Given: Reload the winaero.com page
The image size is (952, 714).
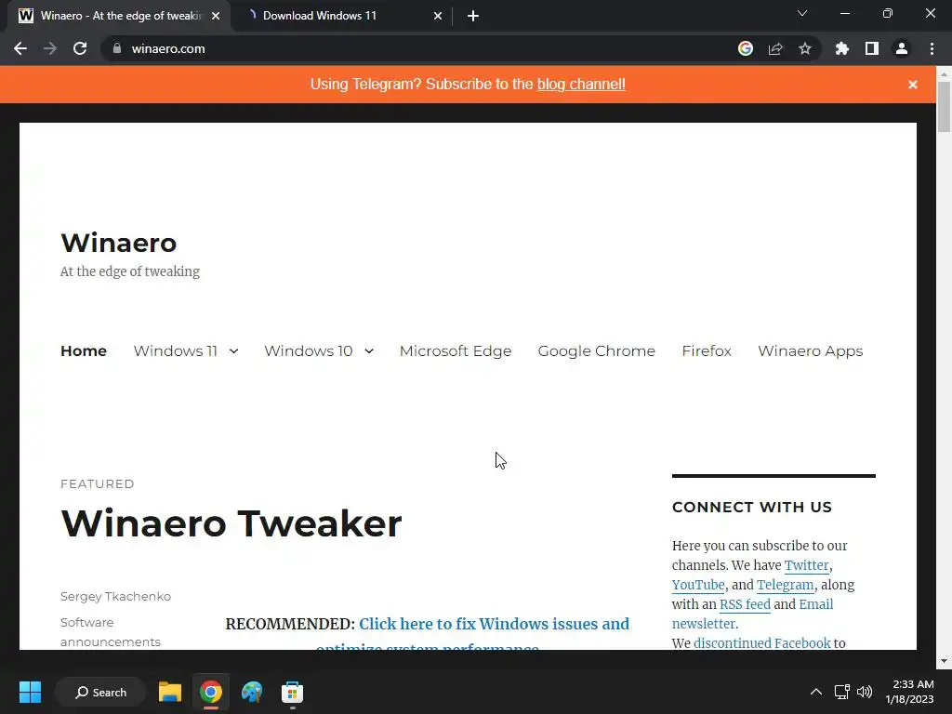Looking at the screenshot, I should (80, 48).
